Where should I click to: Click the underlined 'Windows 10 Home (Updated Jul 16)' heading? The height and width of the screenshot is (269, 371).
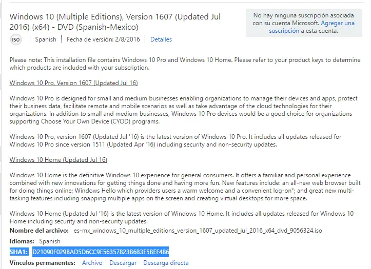coord(58,160)
